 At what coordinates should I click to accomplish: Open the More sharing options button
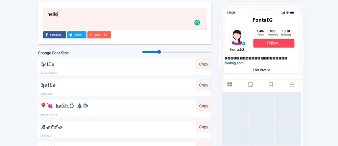(99, 35)
